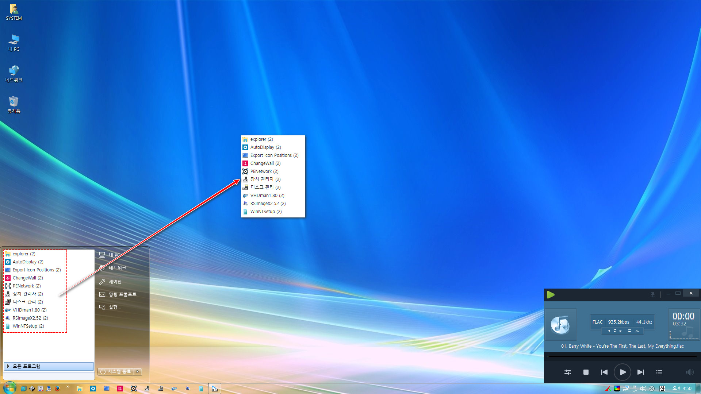Click Export Icon Positions (2) in floating list
This screenshot has height=394, width=701.
coord(273,155)
